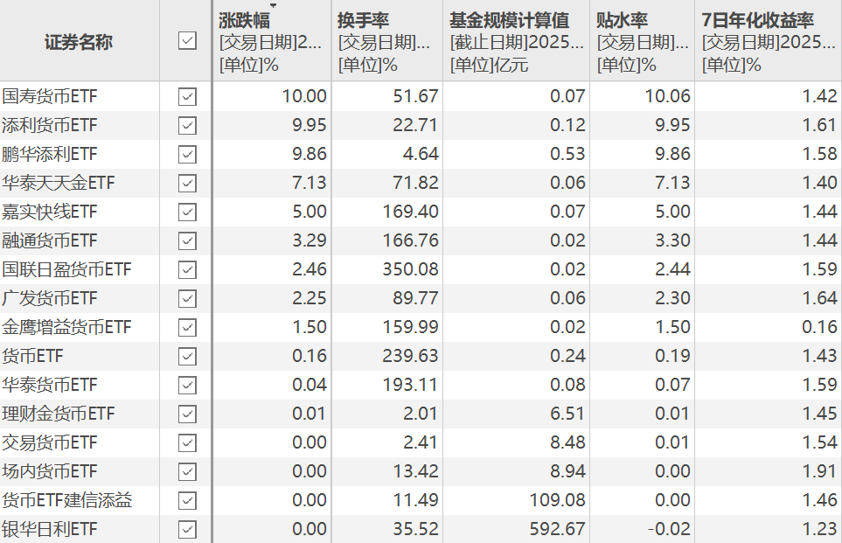Uncheck the 添利货币ETF row checkbox
The width and height of the screenshot is (842, 543).
[x=187, y=126]
